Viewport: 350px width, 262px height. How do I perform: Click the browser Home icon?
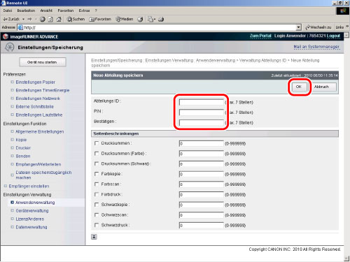coord(59,20)
